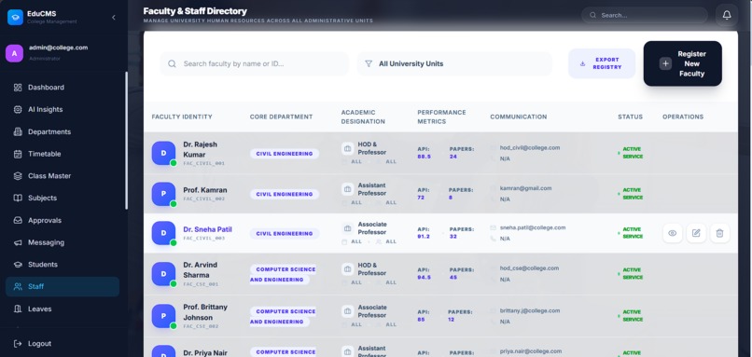Click the Messaging megaphone icon
This screenshot has height=357, width=752.
point(18,242)
